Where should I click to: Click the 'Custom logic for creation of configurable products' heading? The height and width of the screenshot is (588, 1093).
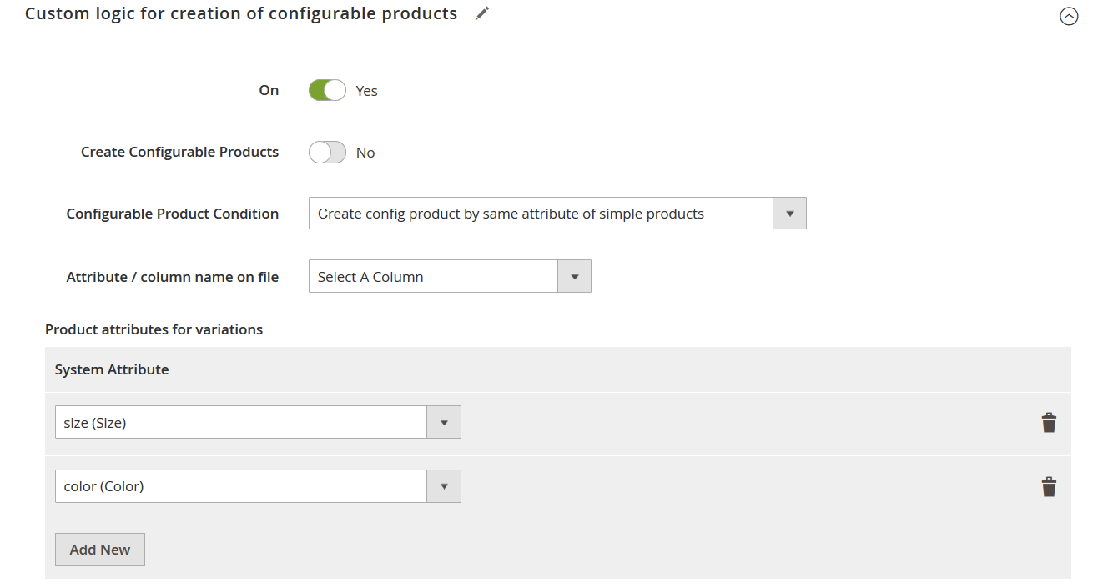tap(241, 14)
